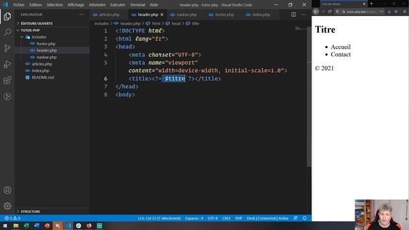Open the Explorer view in activity bar

click(7, 17)
